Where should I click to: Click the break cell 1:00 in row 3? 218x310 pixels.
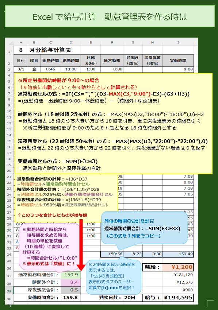[91, 69]
